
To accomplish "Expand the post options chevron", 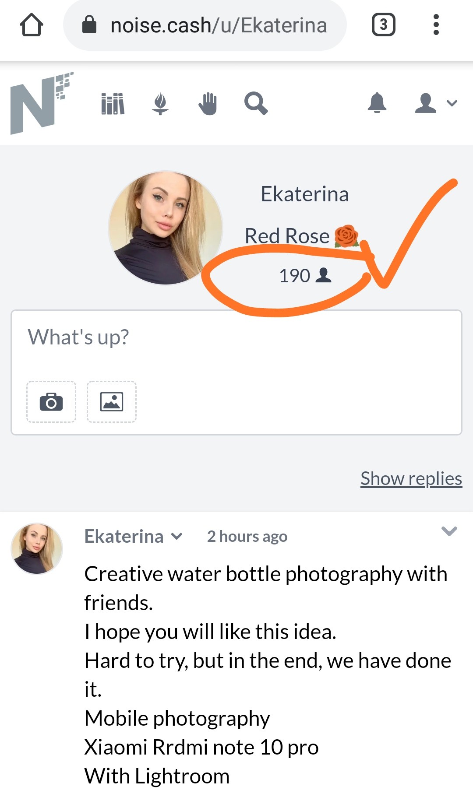I will (449, 531).
